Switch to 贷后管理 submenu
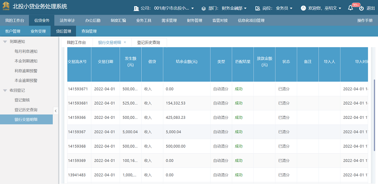 click(63, 31)
